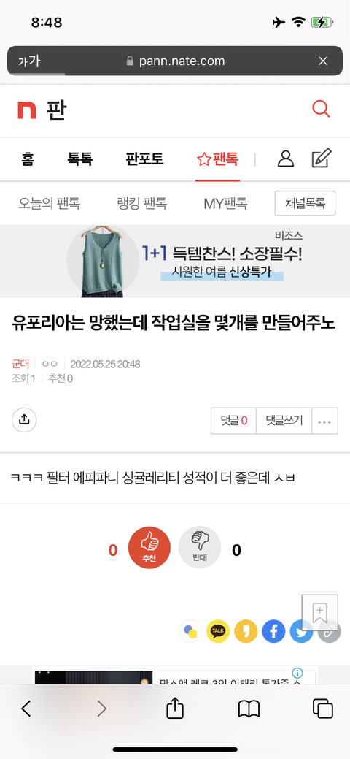Image resolution: width=350 pixels, height=759 pixels.
Task: Select the 랭킹 팬톡 sub-tab
Action: (x=142, y=203)
